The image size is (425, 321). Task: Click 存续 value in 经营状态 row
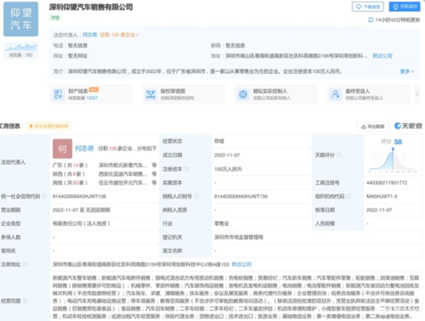click(219, 141)
